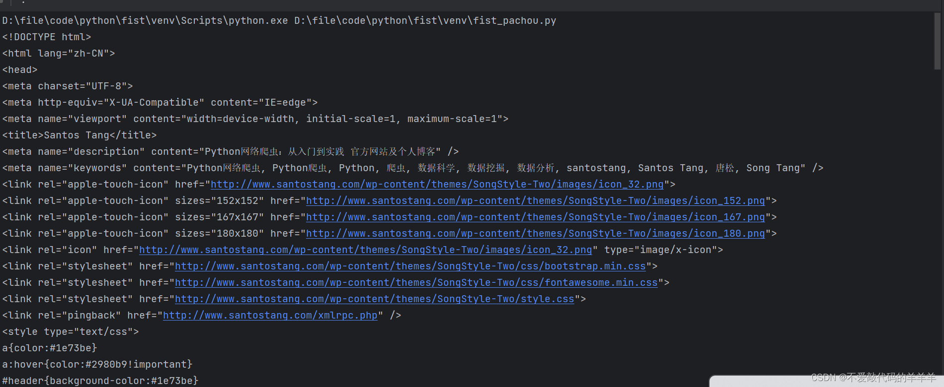Viewport: 944px width, 387px height.
Task: Click the empty scrollbar track below the thumb
Action: [x=938, y=218]
